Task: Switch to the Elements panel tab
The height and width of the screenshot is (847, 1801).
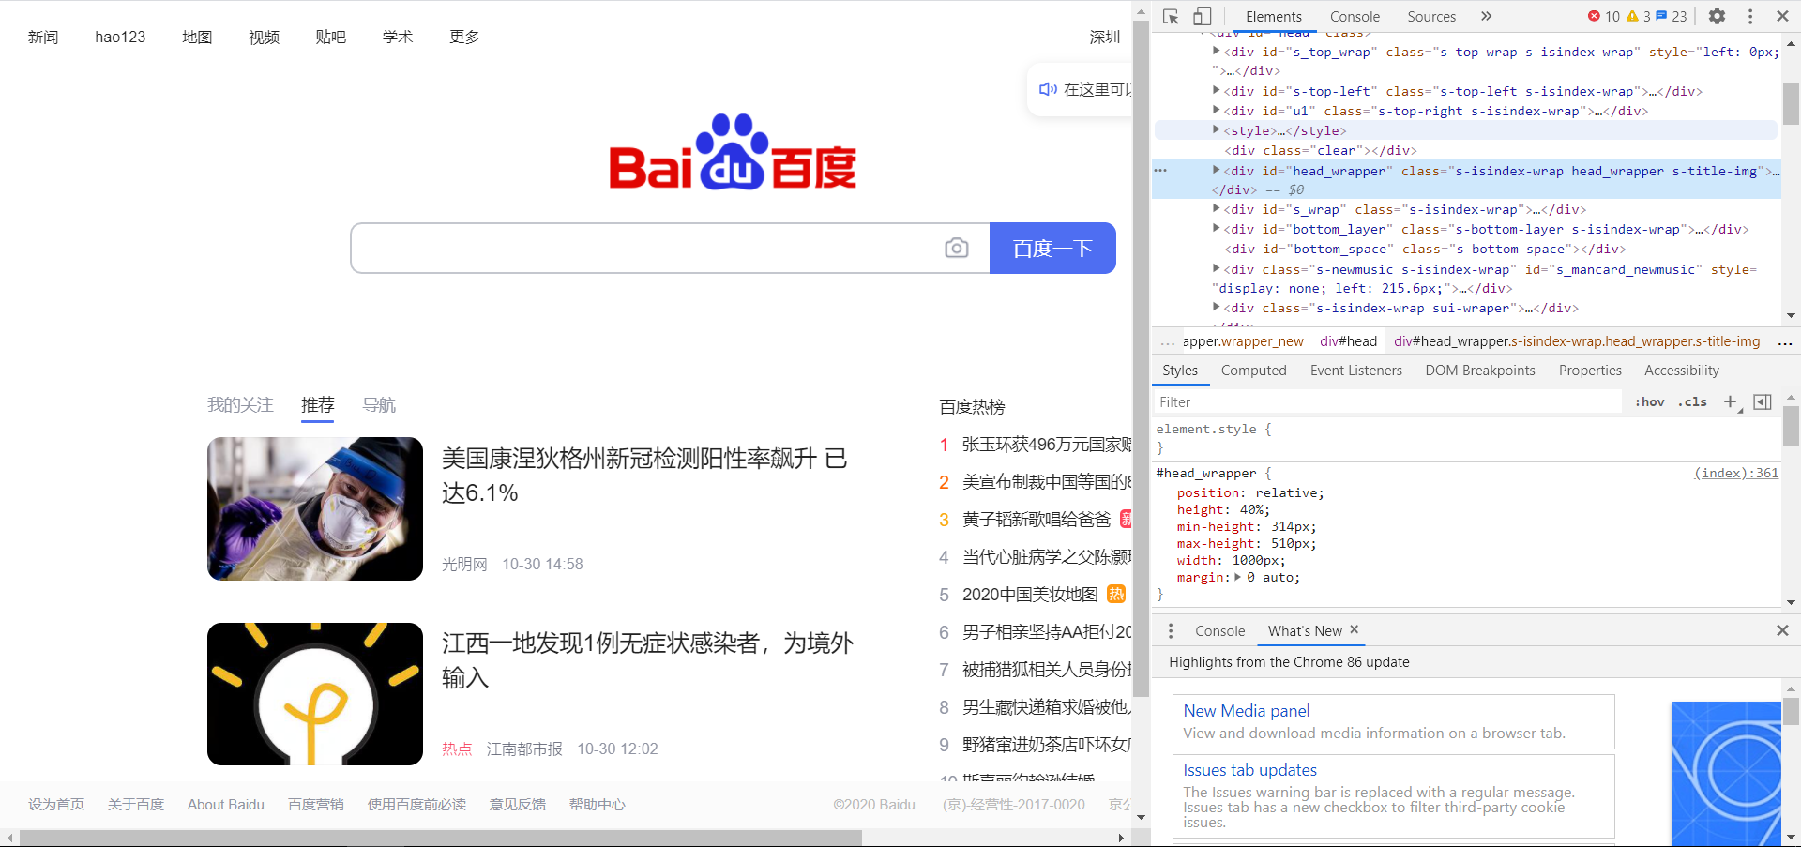Action: 1273,16
